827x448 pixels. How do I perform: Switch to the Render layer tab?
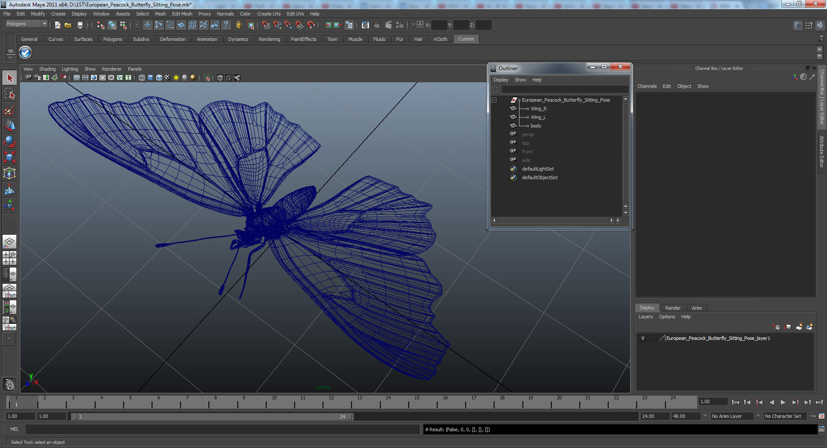point(673,308)
